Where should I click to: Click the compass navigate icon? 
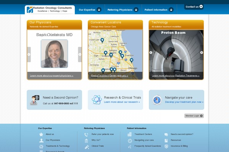click(157, 100)
